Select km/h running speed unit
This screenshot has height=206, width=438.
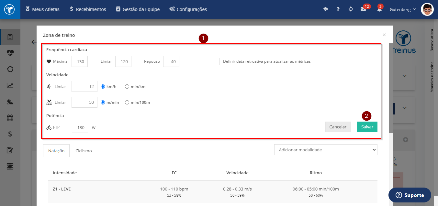point(103,87)
